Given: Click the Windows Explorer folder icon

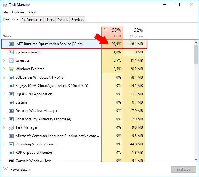Looking at the screenshot, I should coord(11,69).
